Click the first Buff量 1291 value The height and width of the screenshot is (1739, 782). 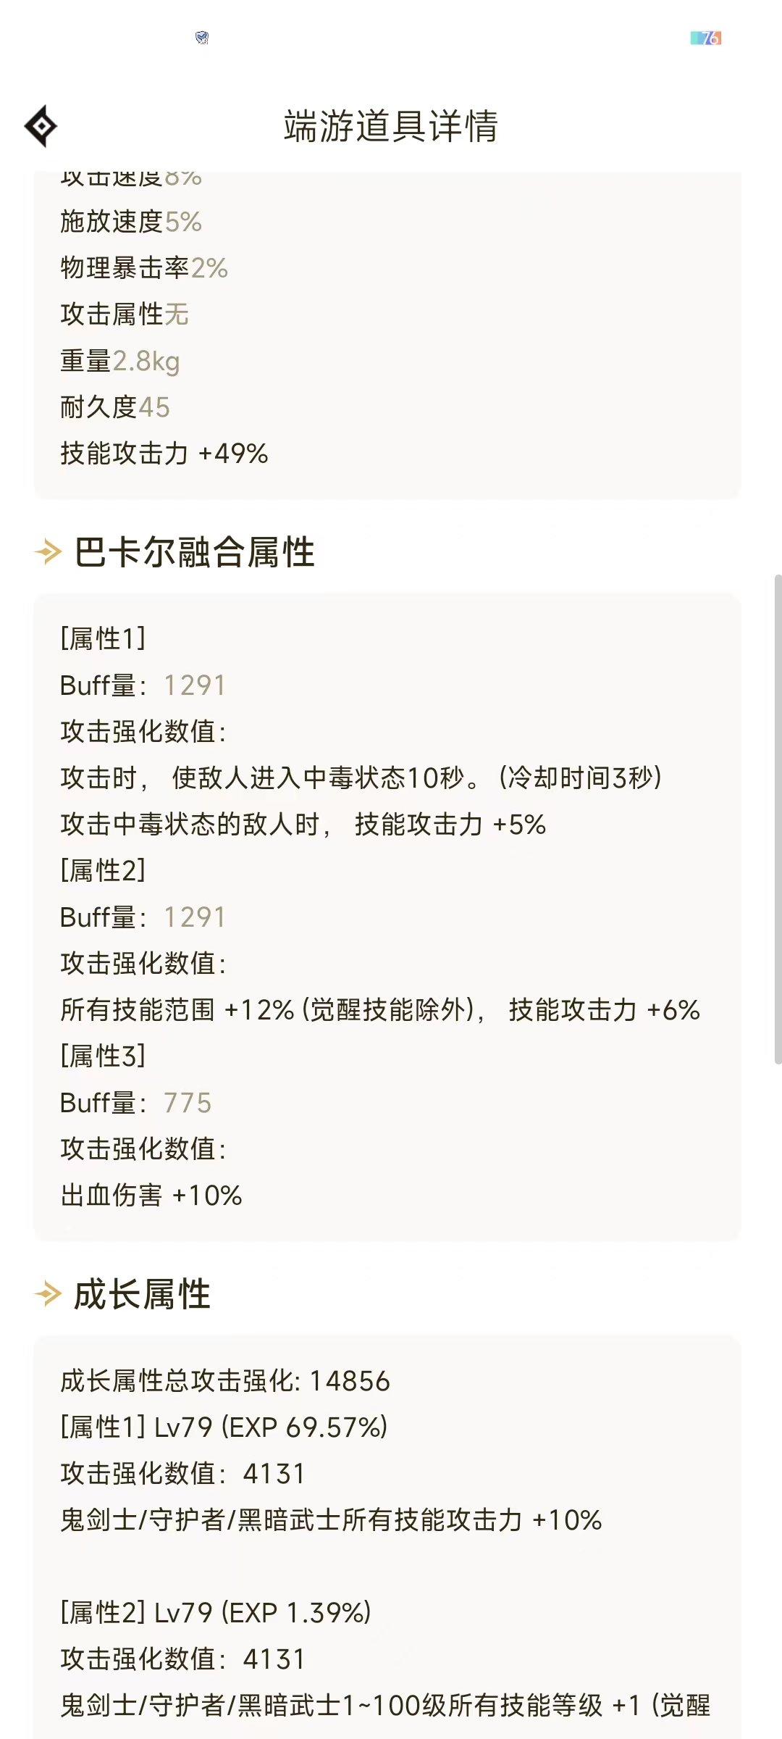tap(195, 685)
